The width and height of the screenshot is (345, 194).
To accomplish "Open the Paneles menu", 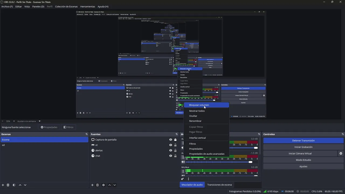I will [x=38, y=6].
